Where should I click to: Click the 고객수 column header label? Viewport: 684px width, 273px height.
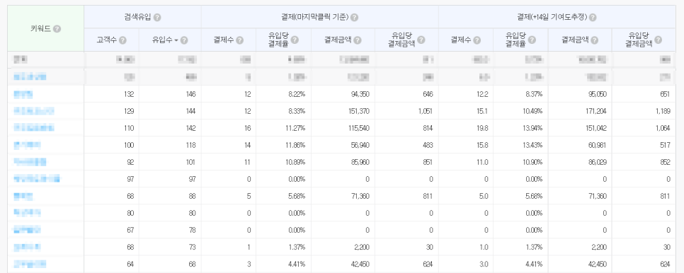[108, 40]
